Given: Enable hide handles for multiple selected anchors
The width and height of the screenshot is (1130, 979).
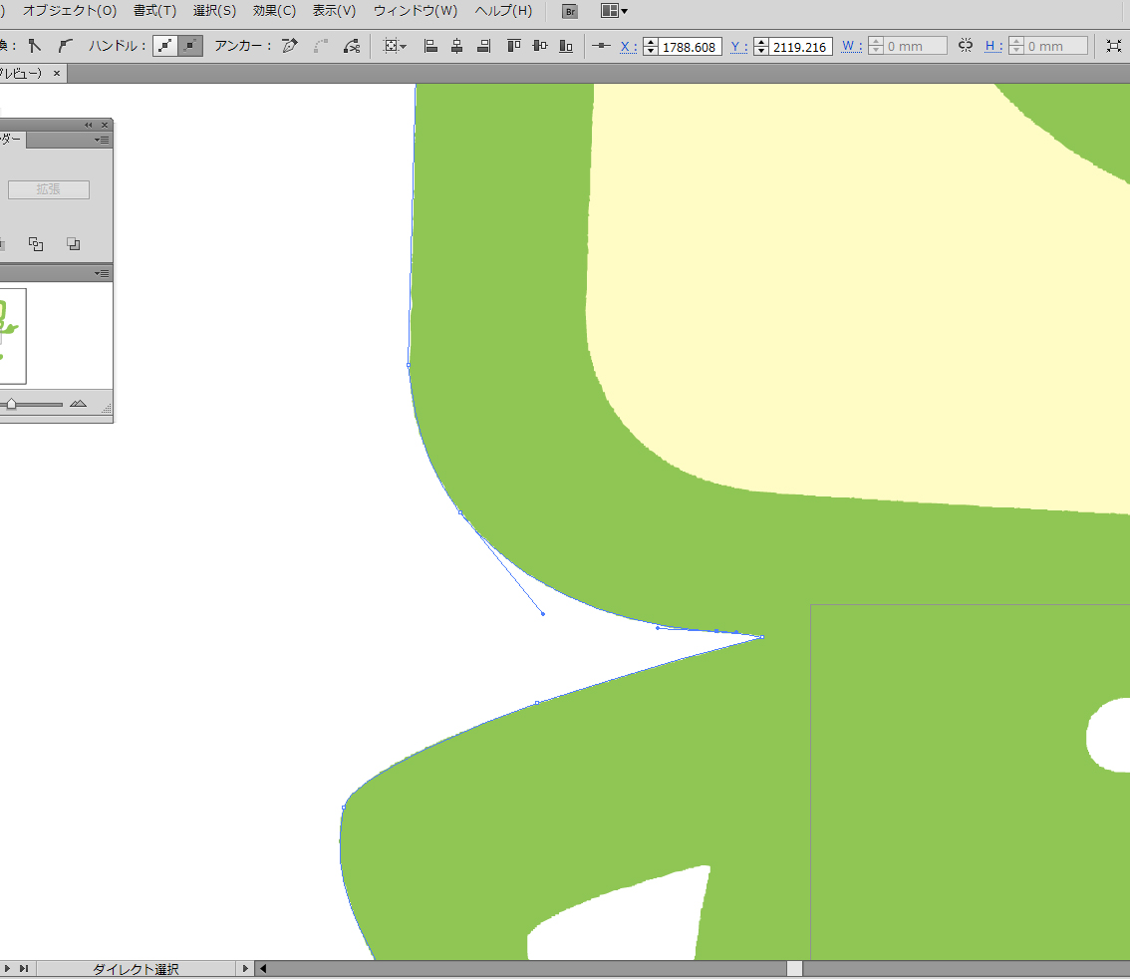Looking at the screenshot, I should [x=190, y=46].
